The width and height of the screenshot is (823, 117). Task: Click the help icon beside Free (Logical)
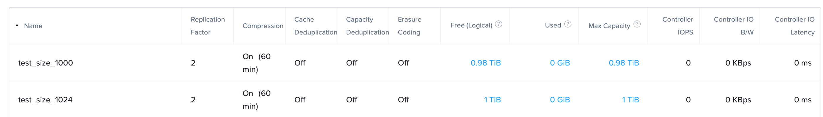pos(498,24)
